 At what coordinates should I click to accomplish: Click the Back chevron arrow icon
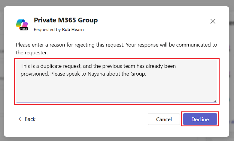point(20,119)
